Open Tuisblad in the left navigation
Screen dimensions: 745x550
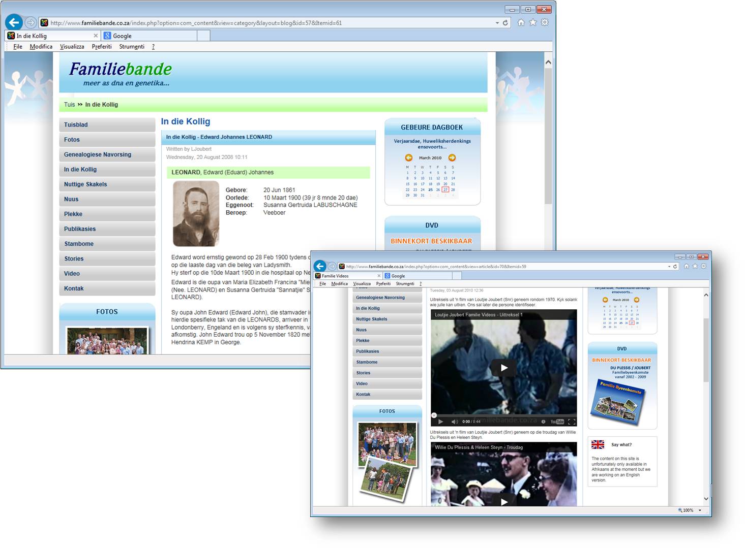tap(107, 125)
